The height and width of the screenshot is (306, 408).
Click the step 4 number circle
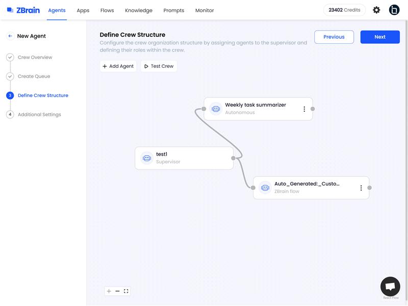click(x=10, y=114)
